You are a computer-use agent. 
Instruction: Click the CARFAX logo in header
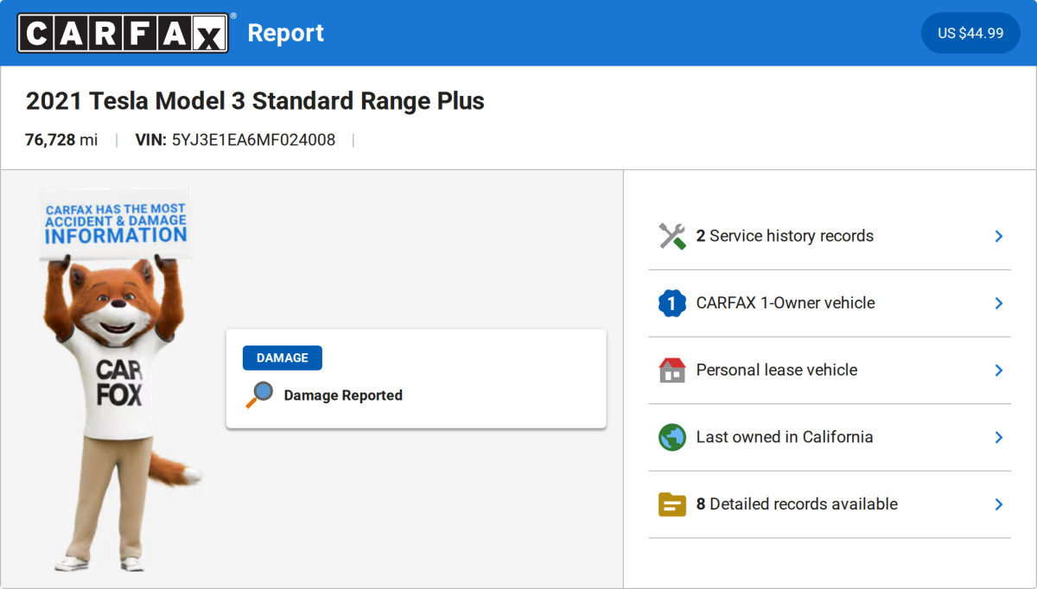click(x=123, y=33)
